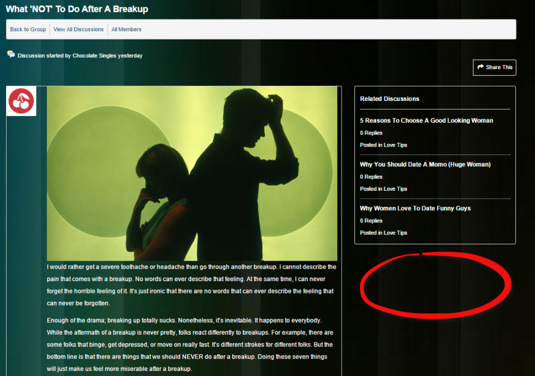Click 'Posted in Love Tips' under the Momo discussion
Image resolution: width=535 pixels, height=376 pixels.
point(383,189)
